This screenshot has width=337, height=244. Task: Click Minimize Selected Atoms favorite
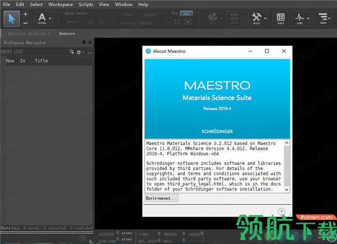29,34
